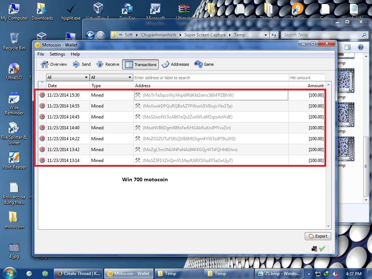This screenshot has height=279, width=372.
Task: Select date cell 11/23/2014 14:55
Action: click(63, 106)
